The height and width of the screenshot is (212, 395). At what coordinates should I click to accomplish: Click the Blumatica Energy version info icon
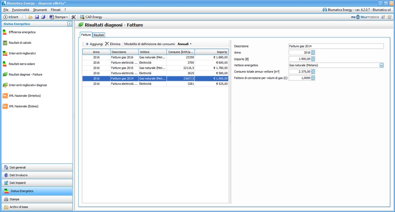[325, 10]
